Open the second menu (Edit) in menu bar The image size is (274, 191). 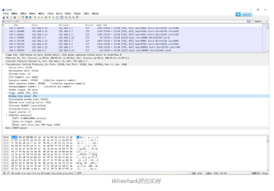14,14
